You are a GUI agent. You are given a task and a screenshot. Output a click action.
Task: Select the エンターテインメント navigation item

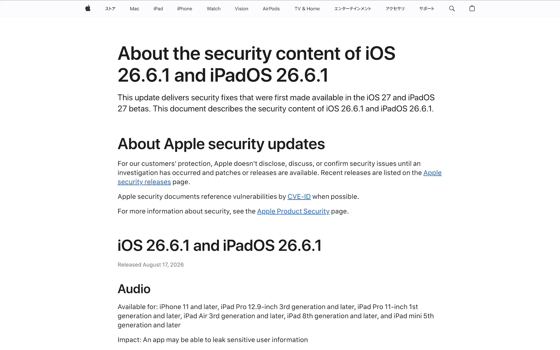pyautogui.click(x=353, y=9)
